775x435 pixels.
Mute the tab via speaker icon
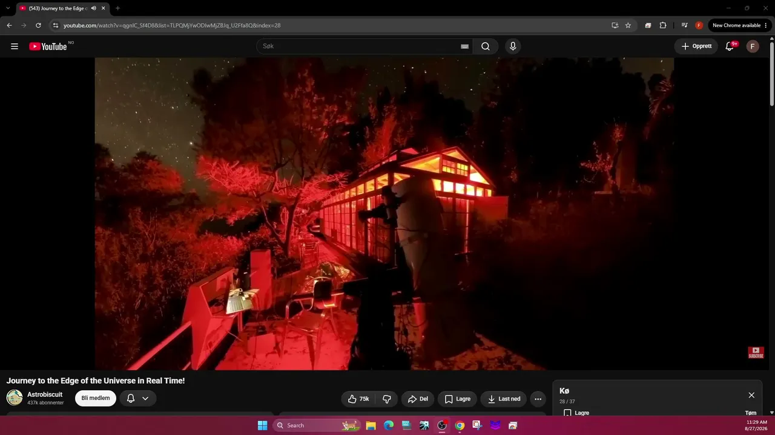94,8
